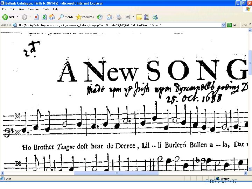The width and height of the screenshot is (252, 189).
Task: Open the Favorites star panel
Action: click(x=85, y=17)
